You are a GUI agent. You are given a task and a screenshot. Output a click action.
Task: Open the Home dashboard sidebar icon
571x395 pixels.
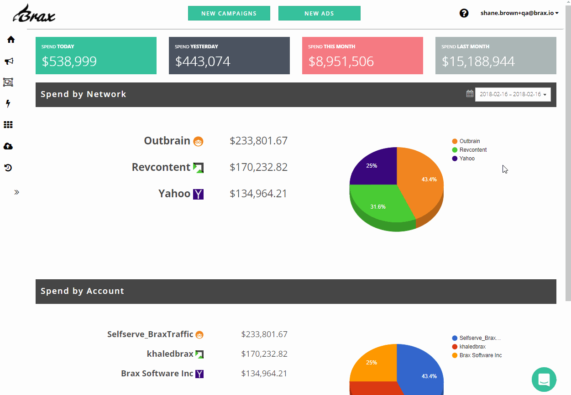[x=11, y=40]
